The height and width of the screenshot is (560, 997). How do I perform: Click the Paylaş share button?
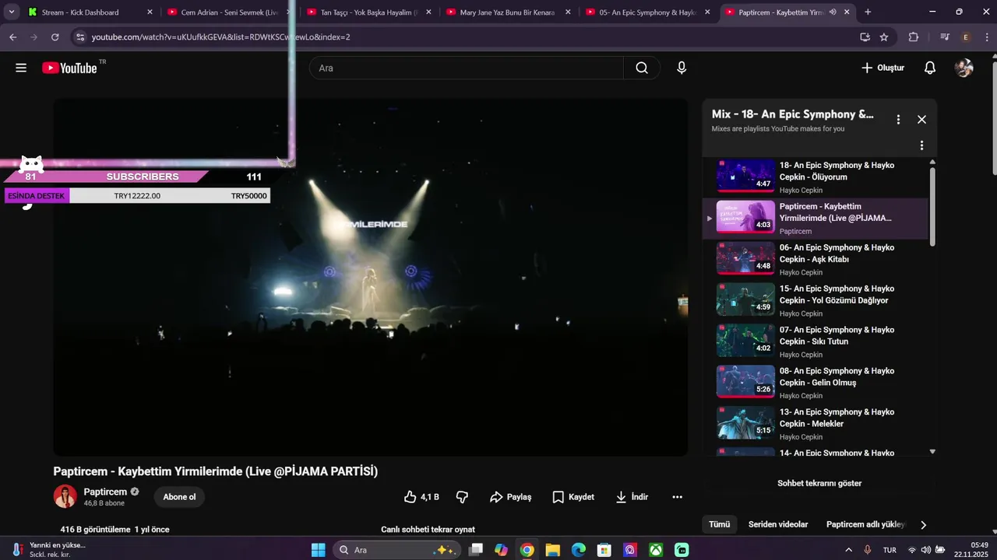pyautogui.click(x=510, y=497)
